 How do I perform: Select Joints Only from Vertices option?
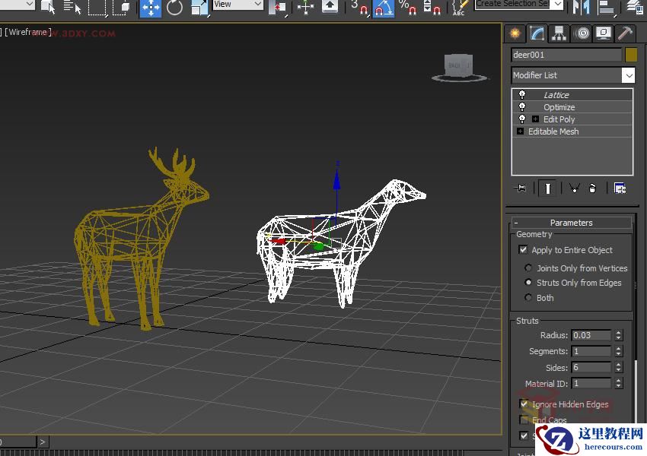coord(528,268)
